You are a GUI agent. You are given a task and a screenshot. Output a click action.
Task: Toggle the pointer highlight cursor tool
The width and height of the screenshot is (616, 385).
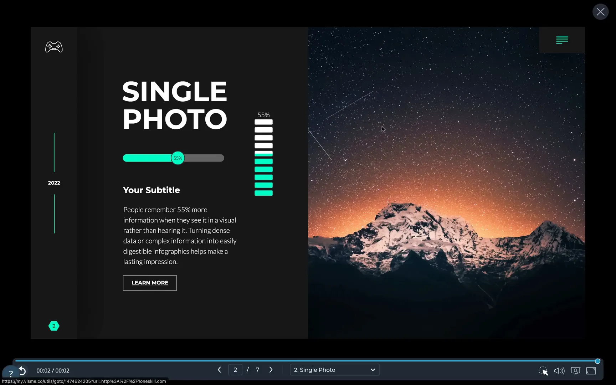(543, 371)
